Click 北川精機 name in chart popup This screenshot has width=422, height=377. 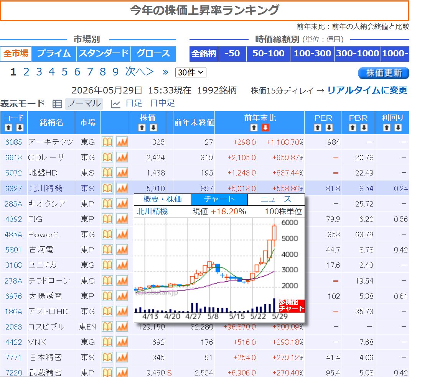pos(152,211)
